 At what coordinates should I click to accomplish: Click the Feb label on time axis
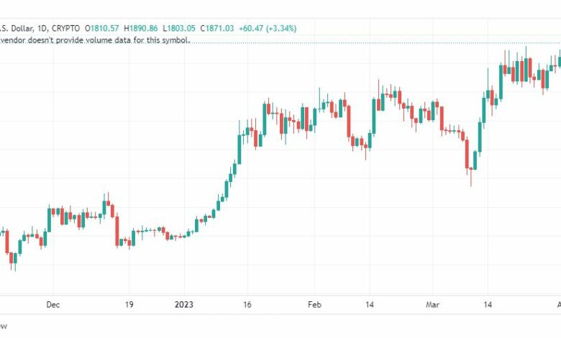coord(314,305)
